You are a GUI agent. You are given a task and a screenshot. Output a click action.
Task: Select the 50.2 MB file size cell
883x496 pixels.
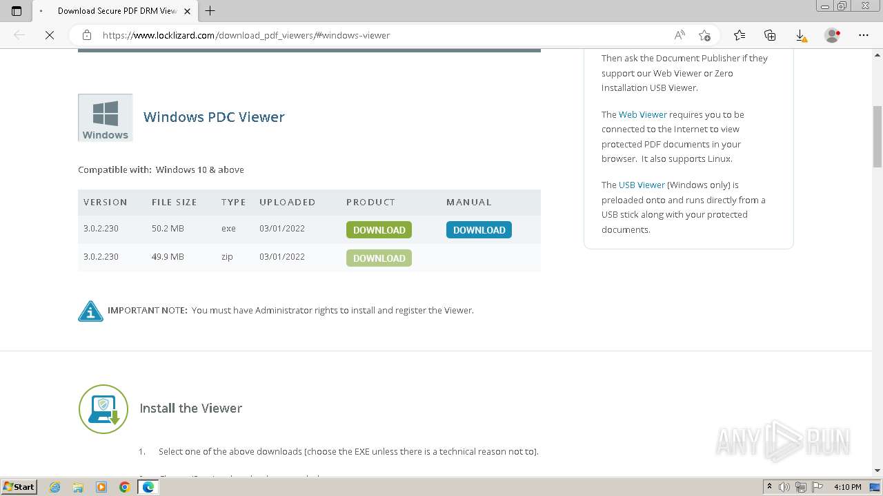click(168, 229)
